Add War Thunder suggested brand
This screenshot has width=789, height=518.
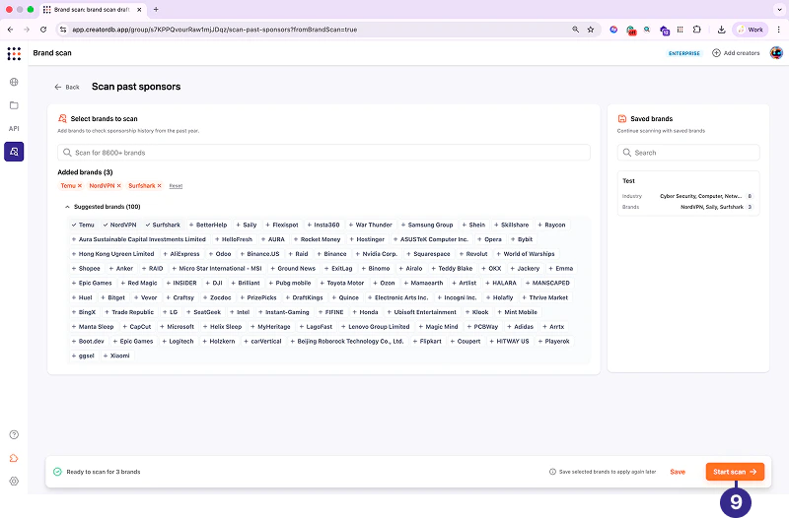(371, 225)
